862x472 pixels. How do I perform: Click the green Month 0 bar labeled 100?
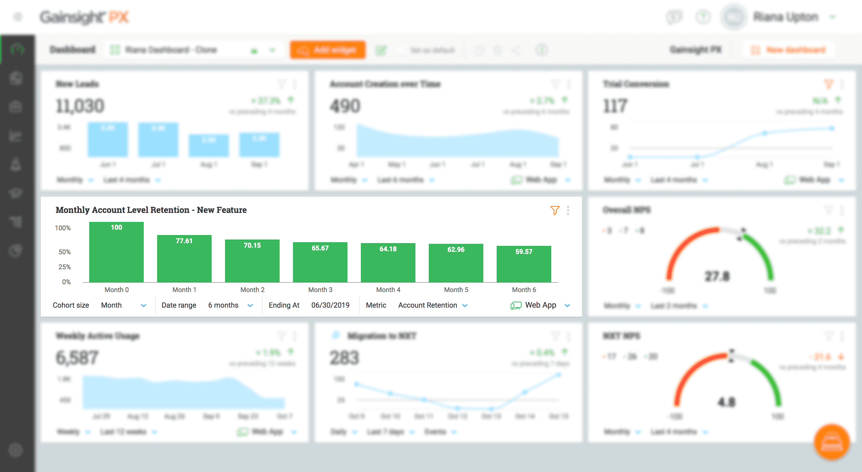(117, 252)
